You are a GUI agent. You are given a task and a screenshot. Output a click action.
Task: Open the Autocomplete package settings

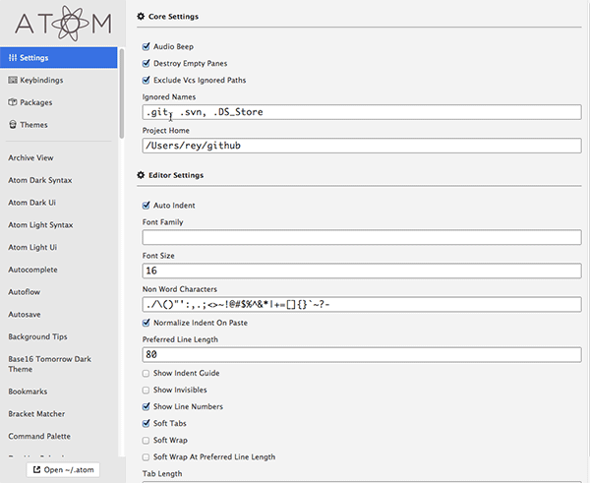coord(32,270)
